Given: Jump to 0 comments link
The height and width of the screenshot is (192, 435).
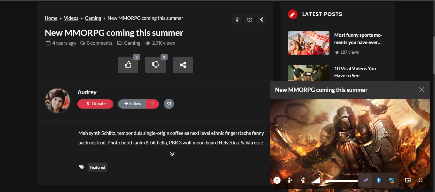Looking at the screenshot, I should pos(99,43).
